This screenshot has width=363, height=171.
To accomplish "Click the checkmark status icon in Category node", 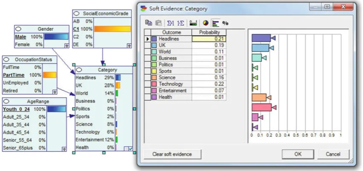I will click(131, 149).
